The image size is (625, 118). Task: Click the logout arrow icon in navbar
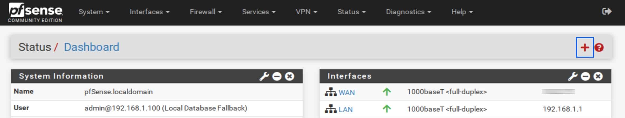point(607,11)
